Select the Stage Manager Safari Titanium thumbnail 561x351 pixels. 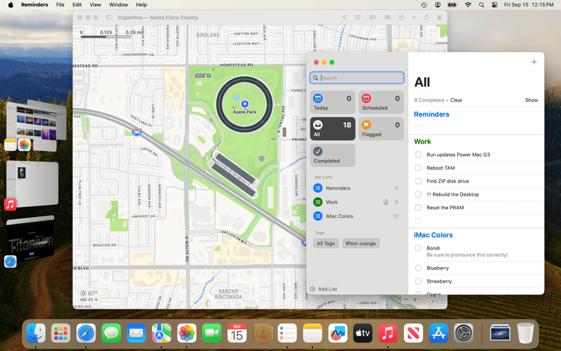(x=31, y=239)
